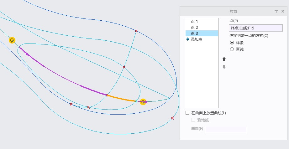
Task: Click the red point marker on the top blue curve
Action: click(136, 31)
